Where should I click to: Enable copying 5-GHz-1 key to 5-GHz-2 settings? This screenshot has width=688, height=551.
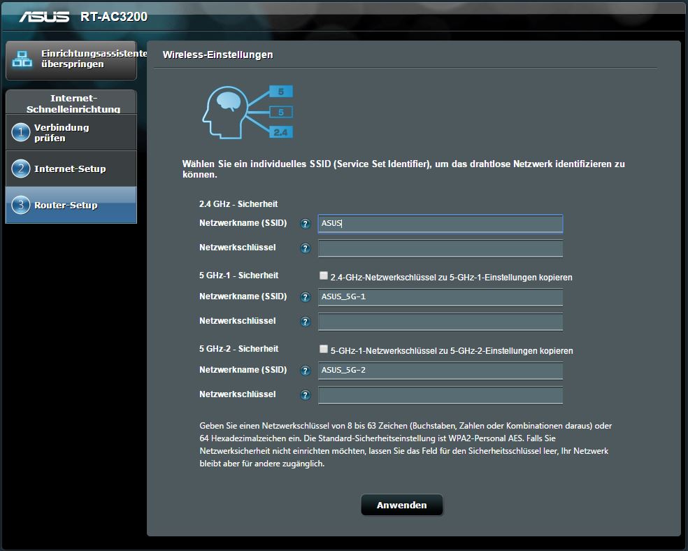323,350
